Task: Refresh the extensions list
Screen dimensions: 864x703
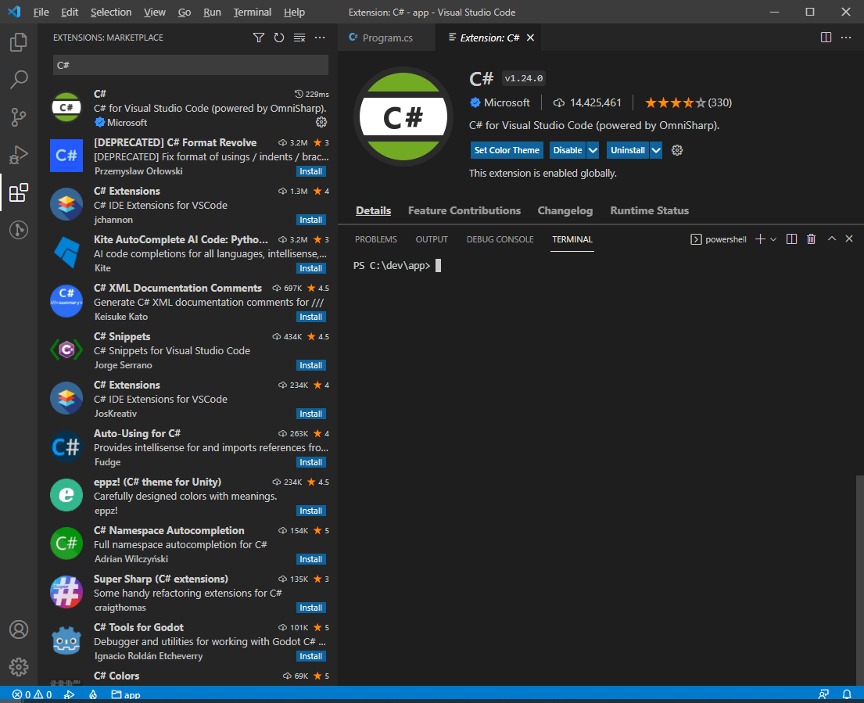Action: pyautogui.click(x=279, y=38)
